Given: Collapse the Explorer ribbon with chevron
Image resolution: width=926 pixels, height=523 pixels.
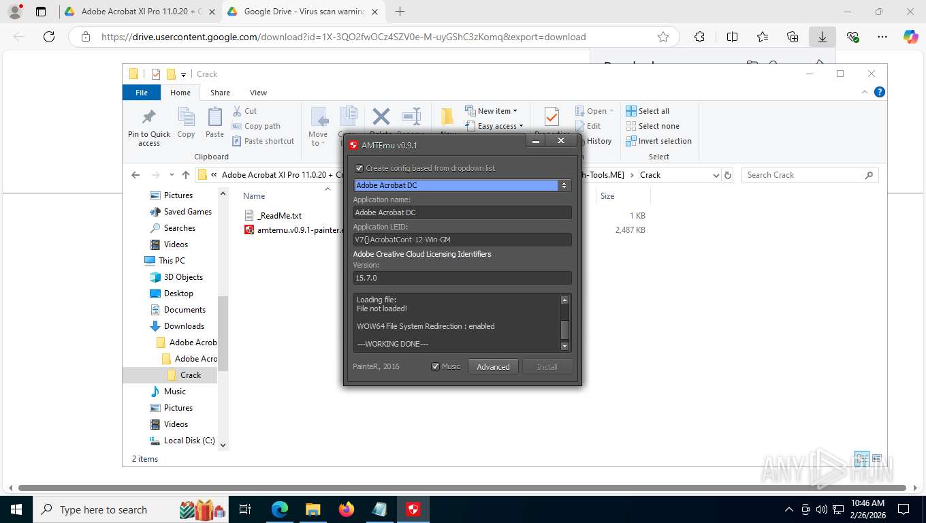Looking at the screenshot, I should [x=865, y=93].
